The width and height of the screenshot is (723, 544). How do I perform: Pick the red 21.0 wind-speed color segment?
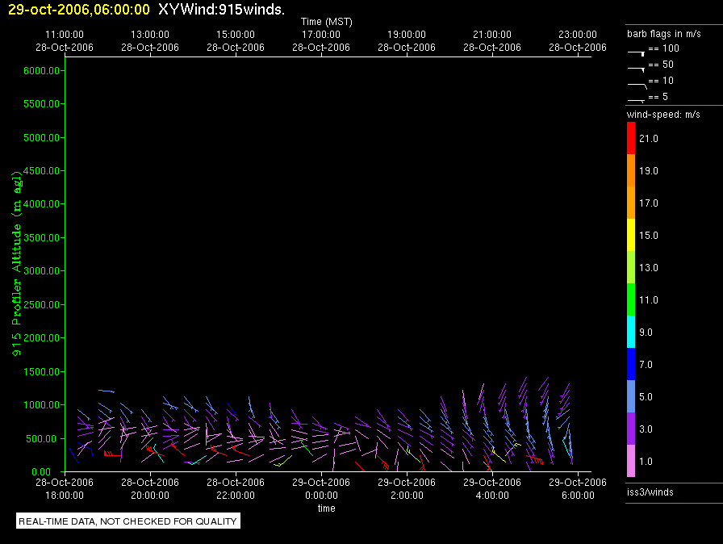(631, 139)
